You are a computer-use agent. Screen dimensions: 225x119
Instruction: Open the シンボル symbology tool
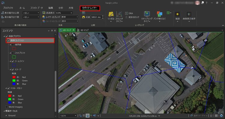click(111, 16)
